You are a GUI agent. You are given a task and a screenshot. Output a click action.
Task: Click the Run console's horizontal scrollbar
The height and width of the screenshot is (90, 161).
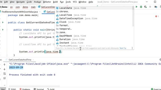tap(34, 86)
